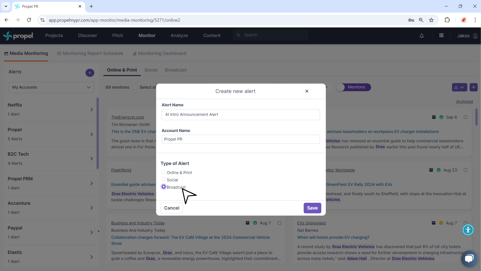Expand the Propel alerts group
This screenshot has width=481, height=271.
tap(92, 134)
